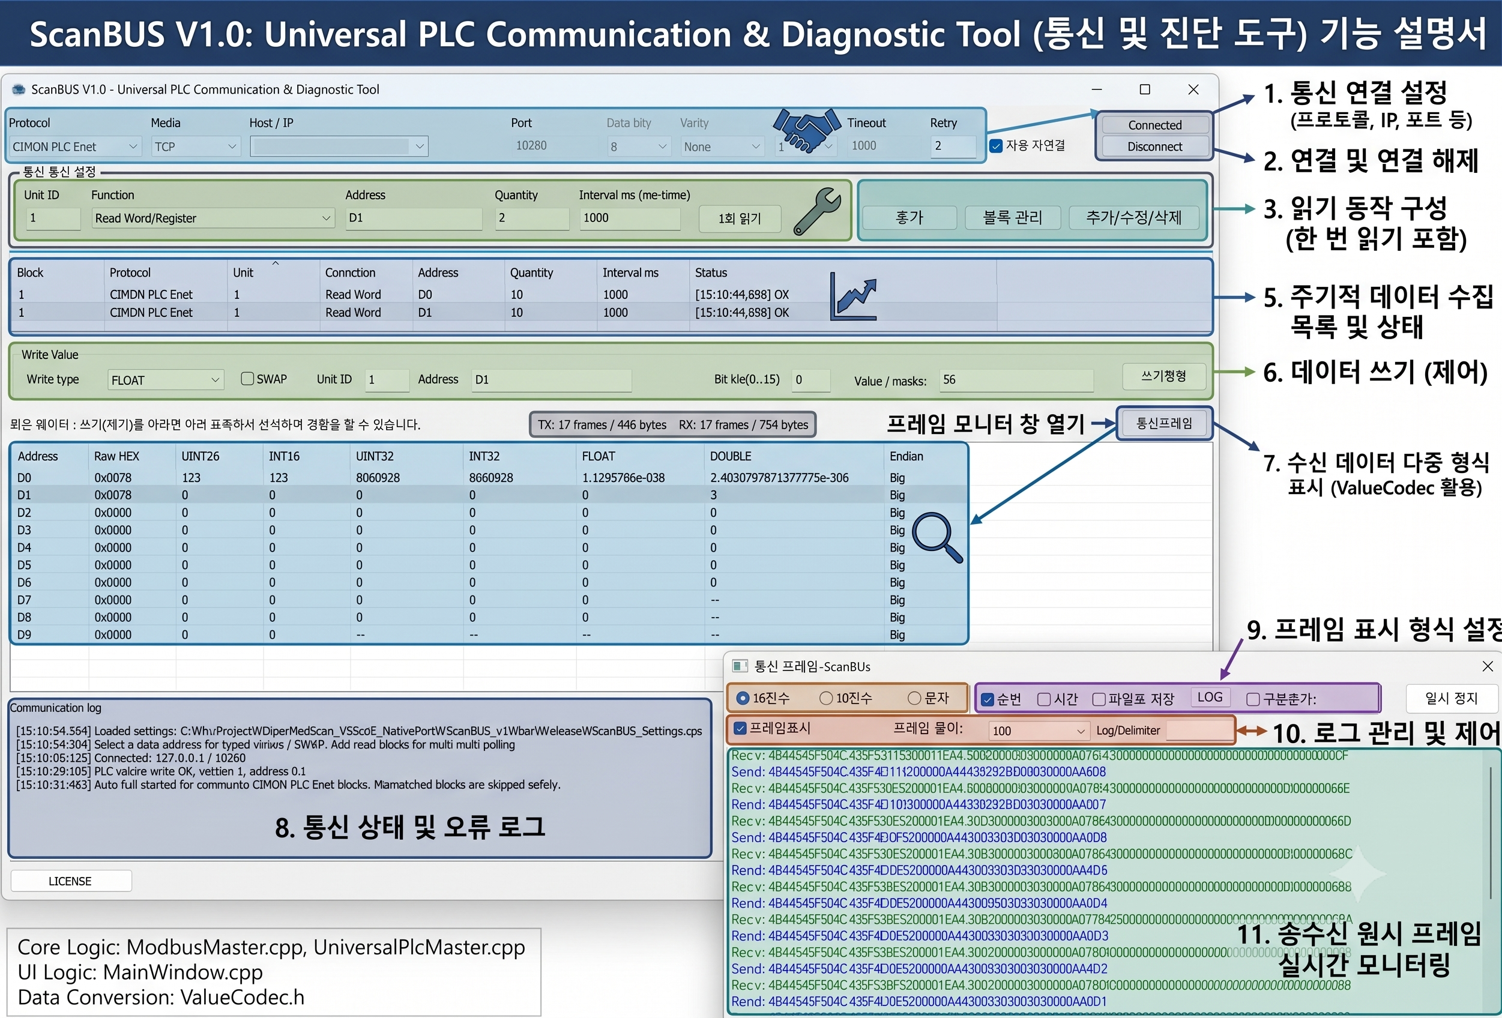Toggle the 프레임표시 checkbox
Viewport: 1502px width, 1018px height.
pyautogui.click(x=740, y=729)
